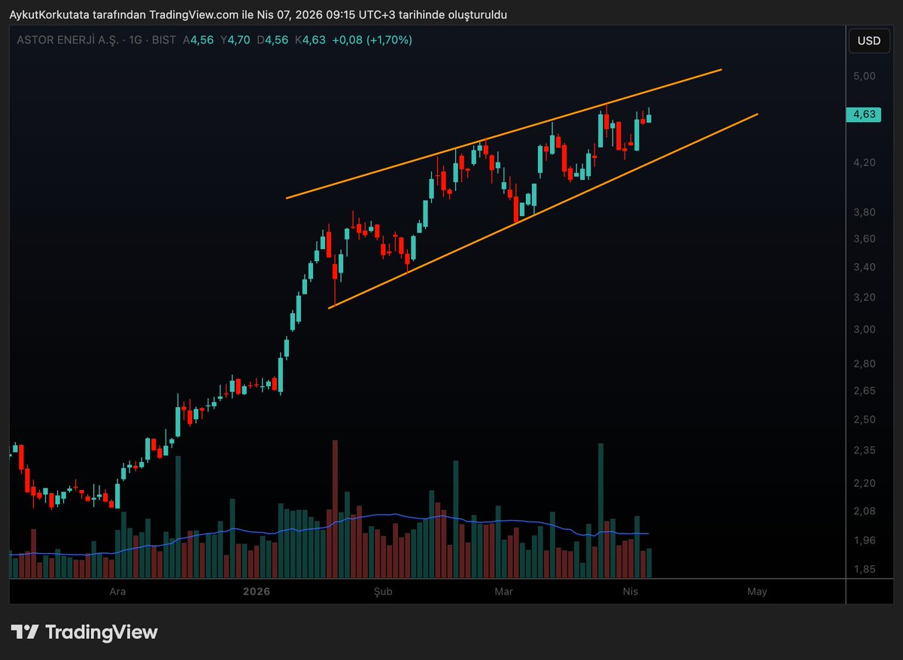The image size is (903, 660).
Task: Click the May month label on time axis
Action: click(x=757, y=592)
